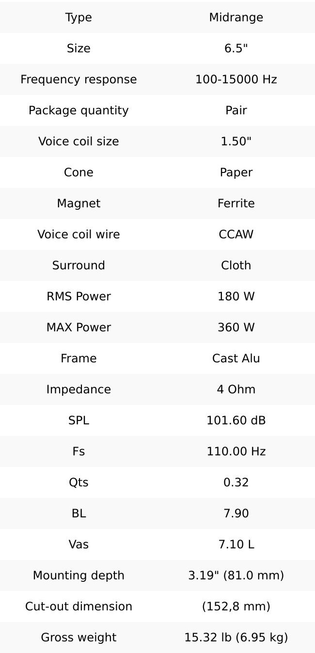Select the Cone material Paper cell
The height and width of the screenshot is (653, 315).
(236, 172)
